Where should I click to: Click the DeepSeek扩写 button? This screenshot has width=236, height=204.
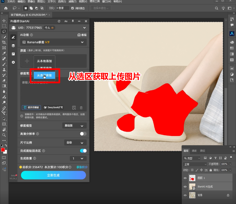point(53,107)
